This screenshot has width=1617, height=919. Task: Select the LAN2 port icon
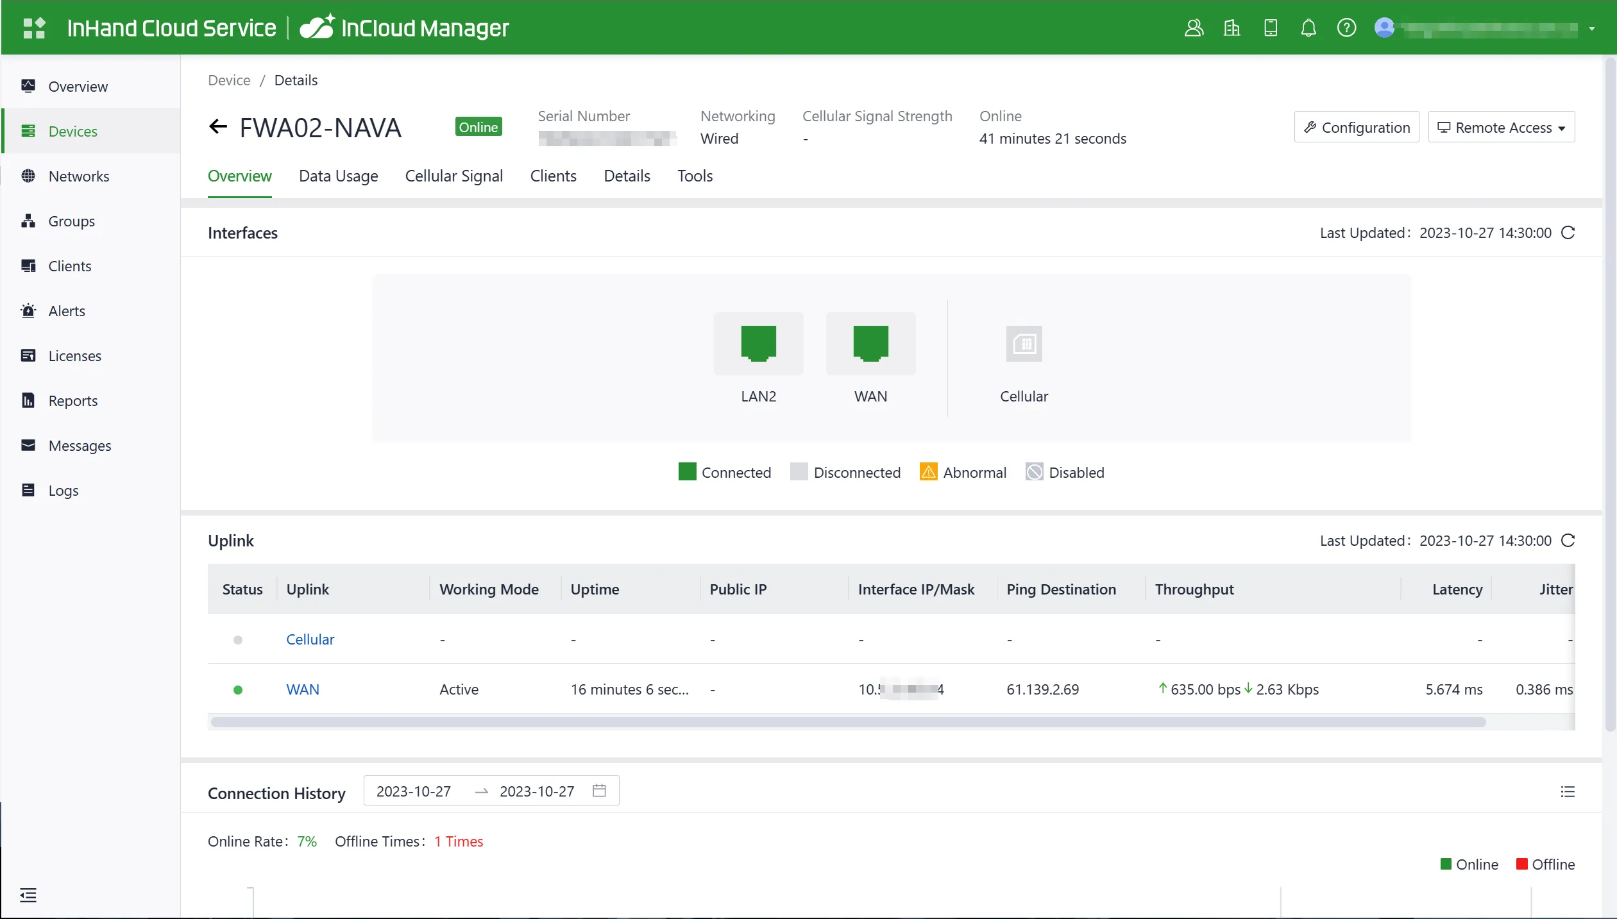tap(758, 344)
